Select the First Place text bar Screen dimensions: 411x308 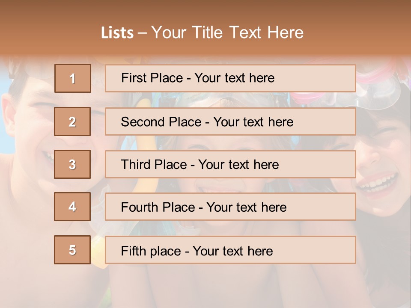[230, 78]
